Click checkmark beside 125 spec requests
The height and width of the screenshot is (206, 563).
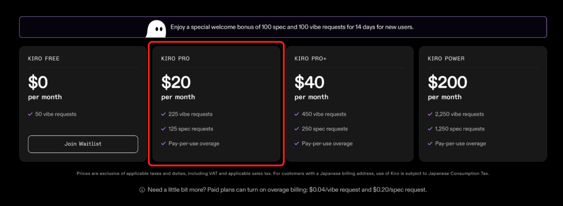pyautogui.click(x=163, y=129)
